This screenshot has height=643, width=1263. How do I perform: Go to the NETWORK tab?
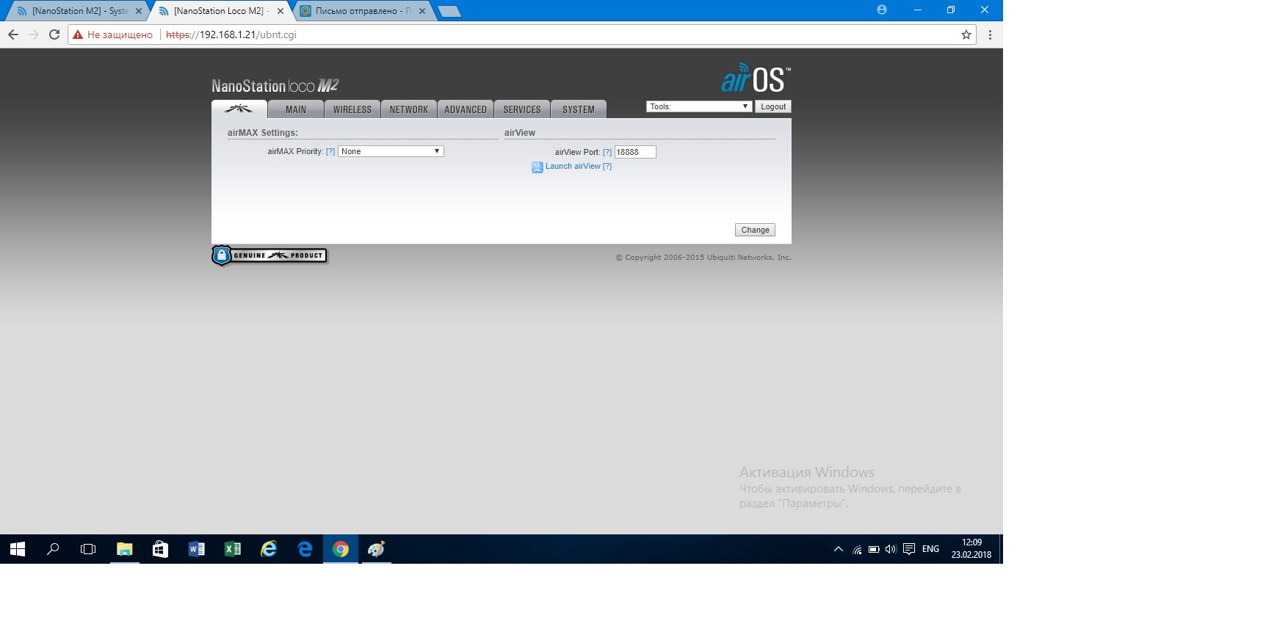point(409,109)
